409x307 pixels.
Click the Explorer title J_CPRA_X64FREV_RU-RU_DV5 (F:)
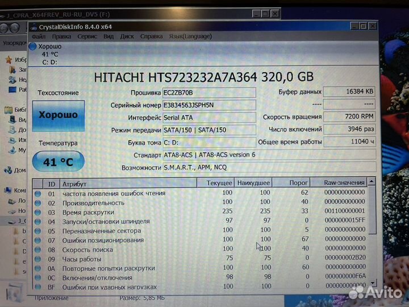(59, 15)
